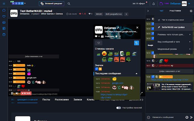Click the heart follow button in user card
Viewport: 194px width, 121px height.
coord(99,43)
